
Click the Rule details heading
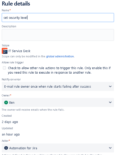[x=16, y=4]
